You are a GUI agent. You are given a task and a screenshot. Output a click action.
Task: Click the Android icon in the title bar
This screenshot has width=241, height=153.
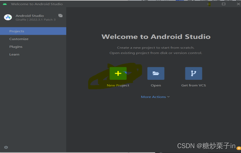[5, 4]
